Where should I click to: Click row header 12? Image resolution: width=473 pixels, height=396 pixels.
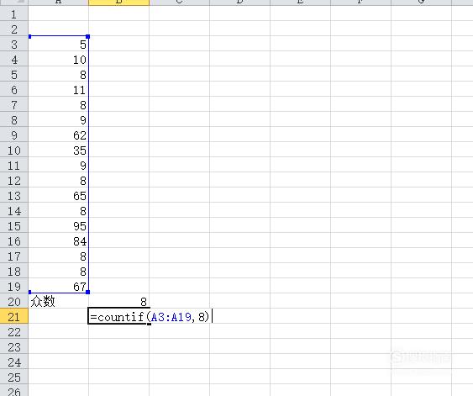click(x=14, y=180)
